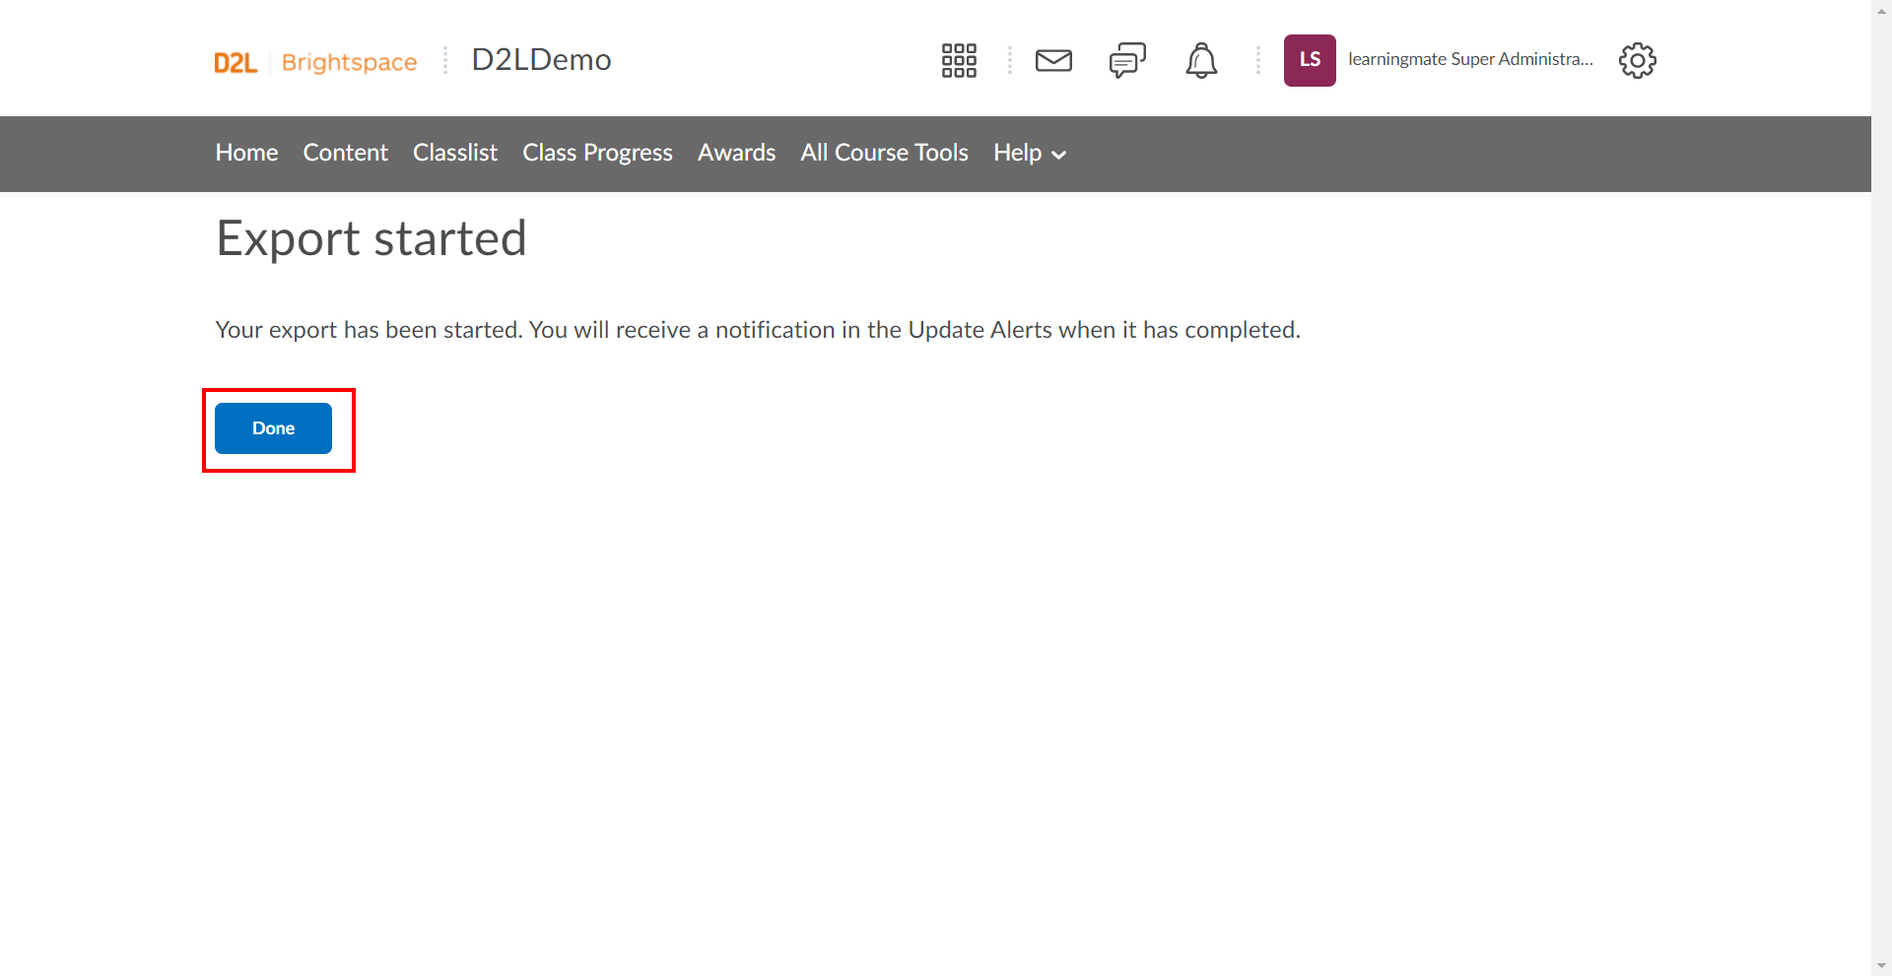Open the Awards nav item
The width and height of the screenshot is (1892, 976).
click(736, 153)
